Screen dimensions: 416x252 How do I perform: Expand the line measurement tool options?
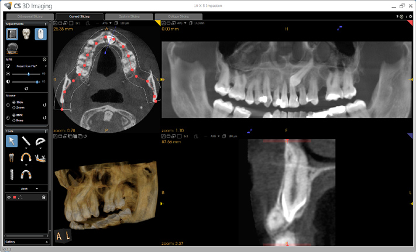click(26, 148)
